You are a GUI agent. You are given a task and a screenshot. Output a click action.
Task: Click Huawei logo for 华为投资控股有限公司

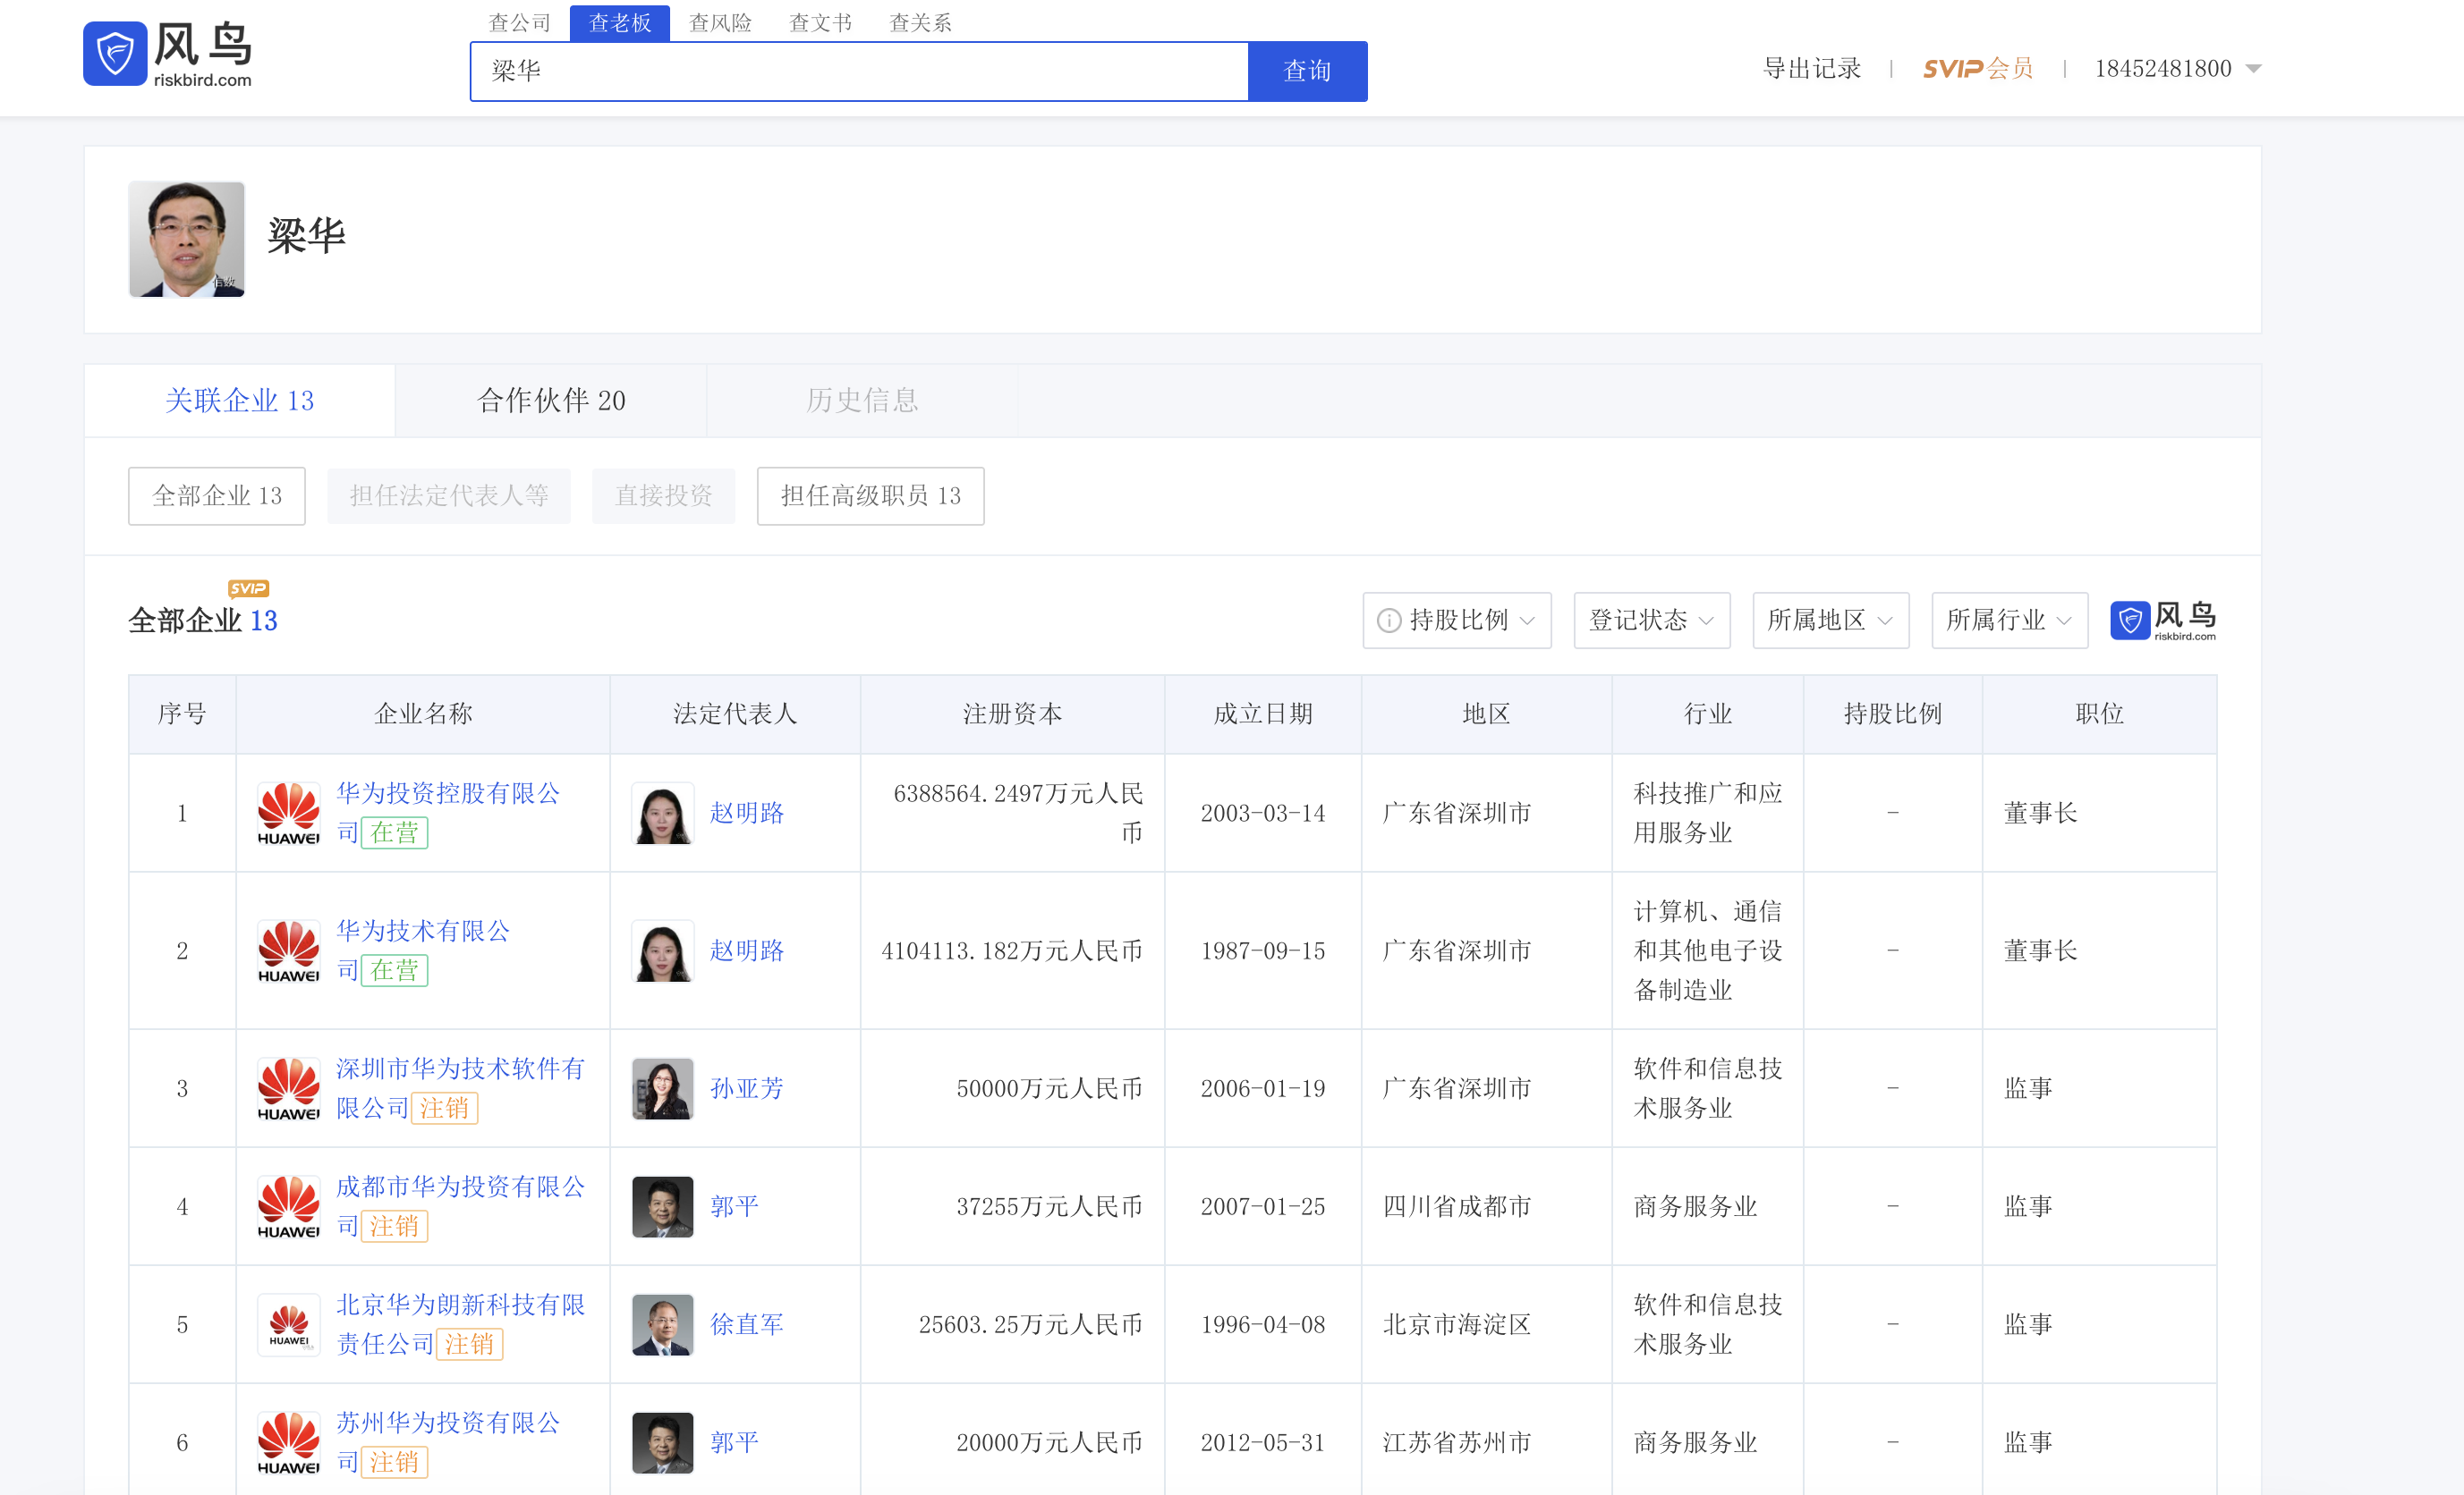click(288, 813)
